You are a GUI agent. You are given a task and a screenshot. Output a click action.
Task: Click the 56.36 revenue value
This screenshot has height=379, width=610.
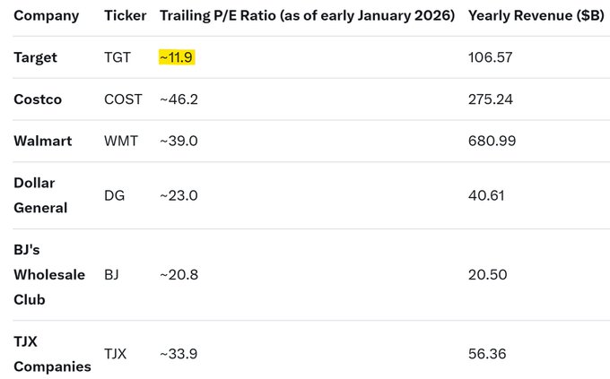pos(487,353)
